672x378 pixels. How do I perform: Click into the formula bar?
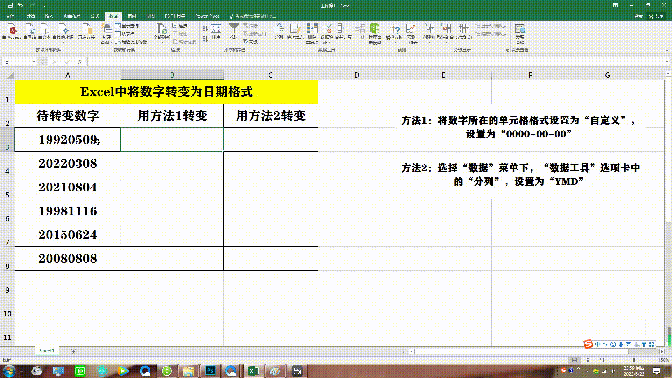(376, 62)
